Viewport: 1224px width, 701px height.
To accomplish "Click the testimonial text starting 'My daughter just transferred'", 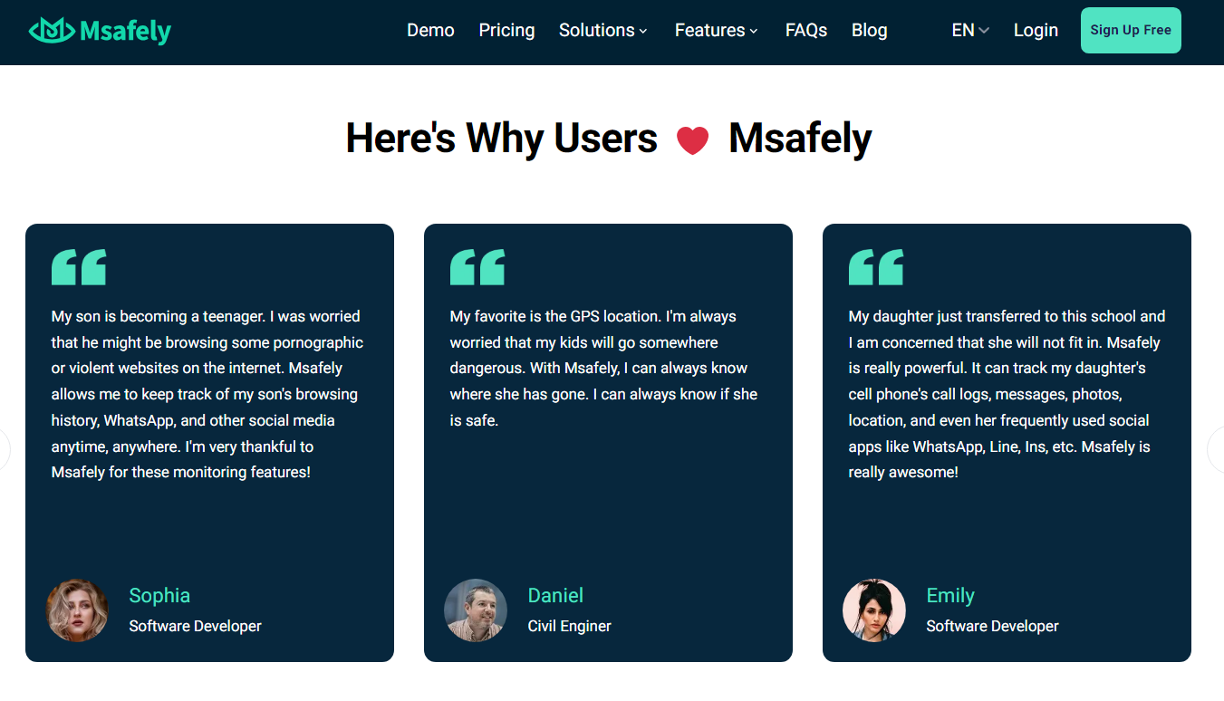I will point(1007,394).
